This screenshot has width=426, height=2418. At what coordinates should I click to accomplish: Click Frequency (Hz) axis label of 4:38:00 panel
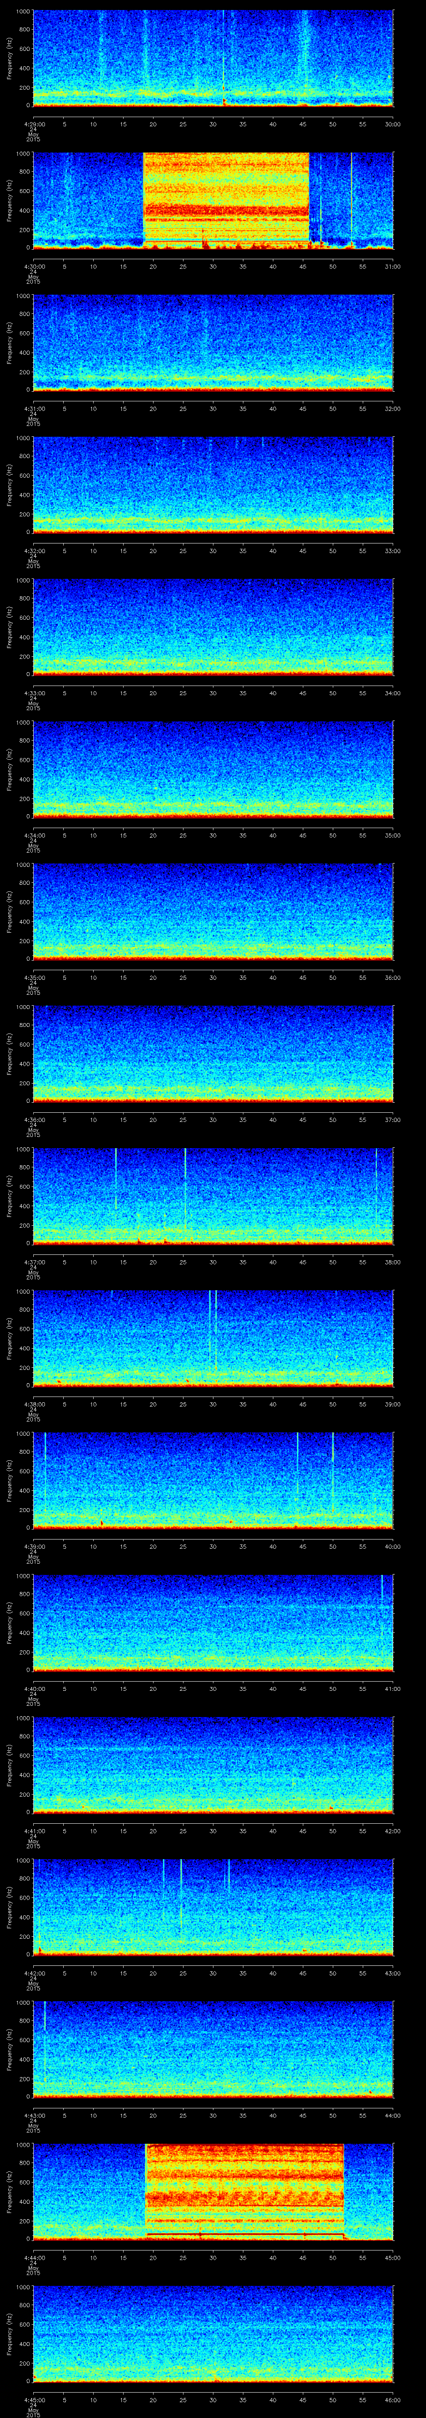[10, 1338]
